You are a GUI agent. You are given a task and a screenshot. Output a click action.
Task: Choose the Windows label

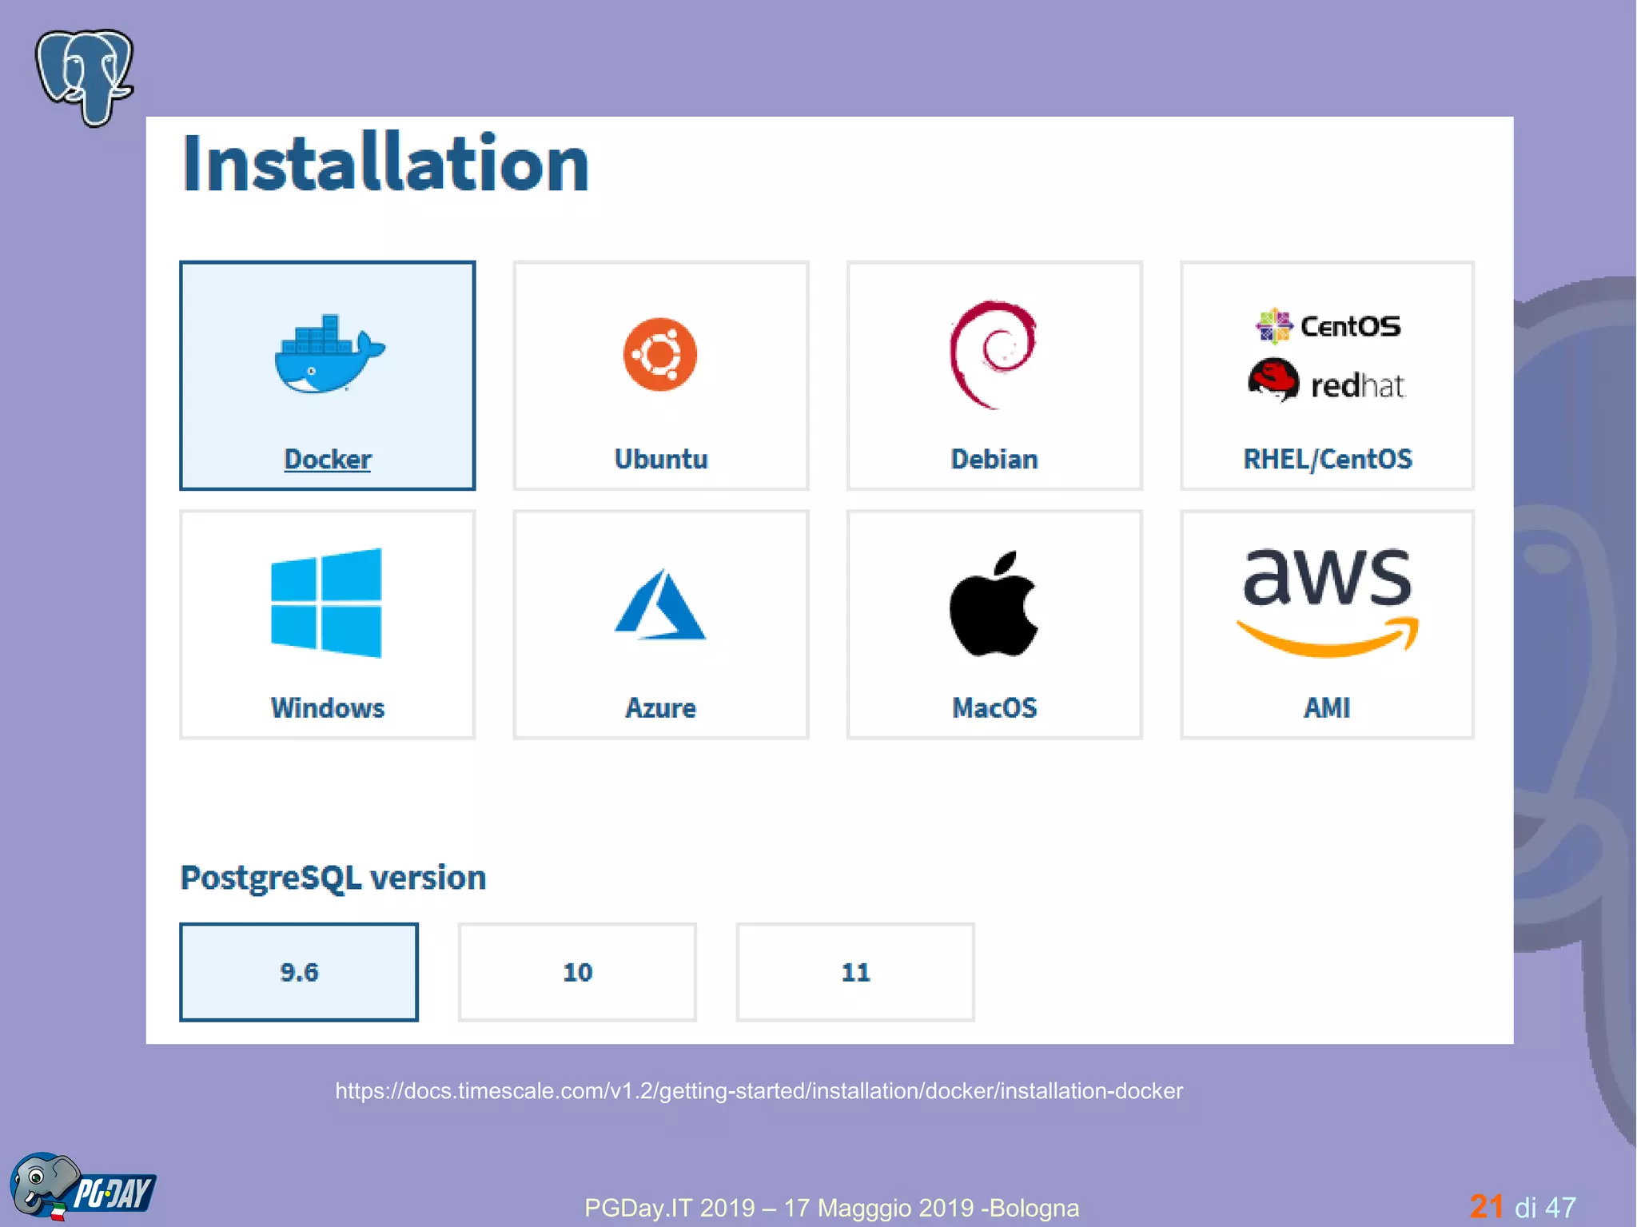click(x=328, y=707)
